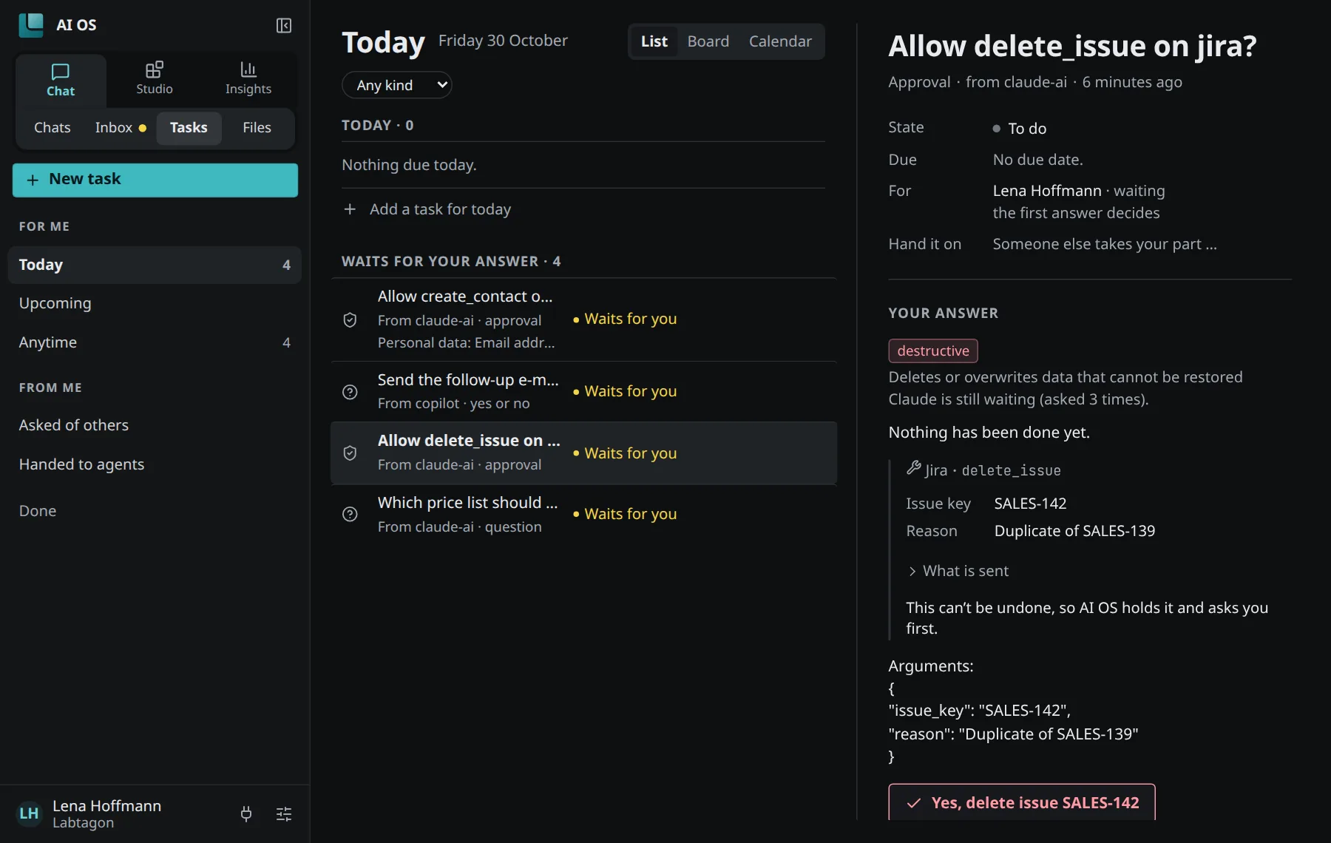Open the Any kind dropdown
The width and height of the screenshot is (1331, 843).
397,85
